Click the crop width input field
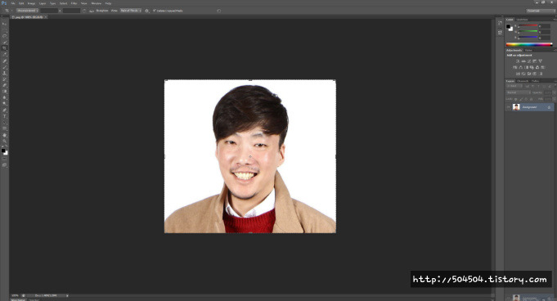The width and height of the screenshot is (557, 301). coord(49,11)
